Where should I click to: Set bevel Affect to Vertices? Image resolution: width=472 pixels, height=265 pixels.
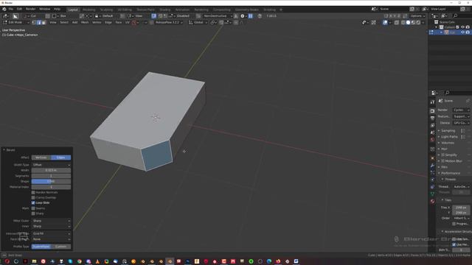pyautogui.click(x=41, y=158)
